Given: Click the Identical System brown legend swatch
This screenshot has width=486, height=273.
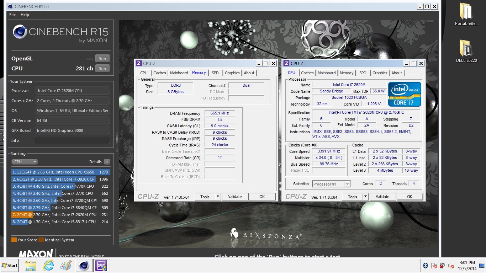Looking at the screenshot, I should point(41,240).
